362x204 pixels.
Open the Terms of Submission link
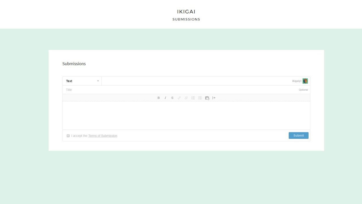pos(103,136)
